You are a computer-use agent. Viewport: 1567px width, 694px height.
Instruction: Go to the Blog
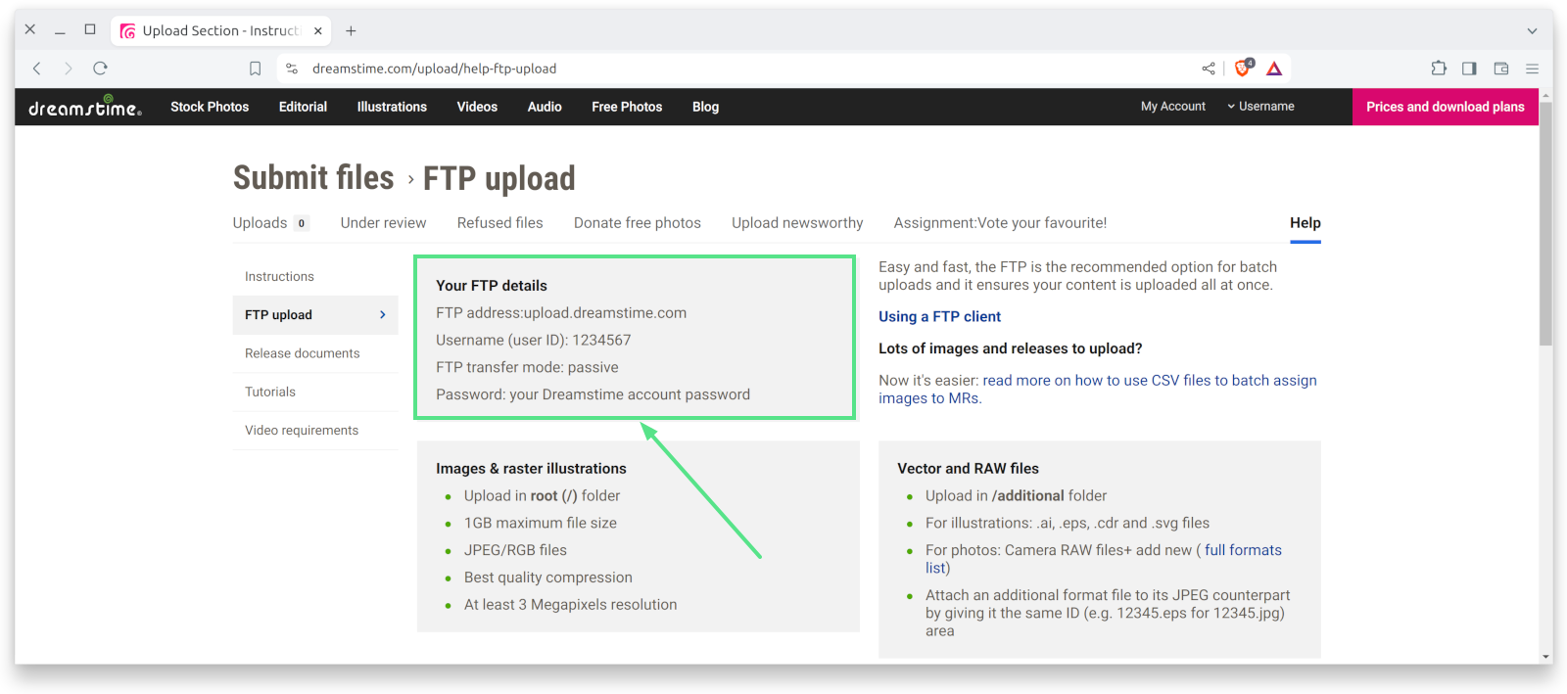(x=705, y=107)
